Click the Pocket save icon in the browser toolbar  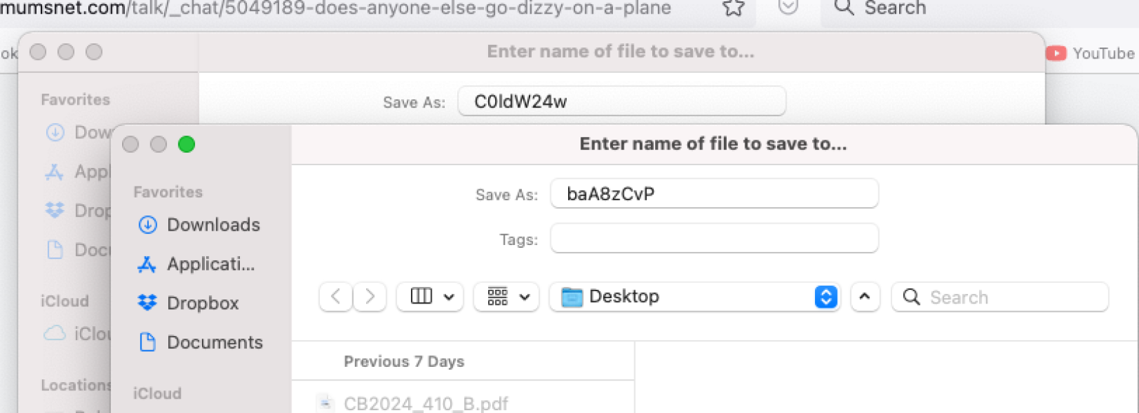tap(787, 7)
